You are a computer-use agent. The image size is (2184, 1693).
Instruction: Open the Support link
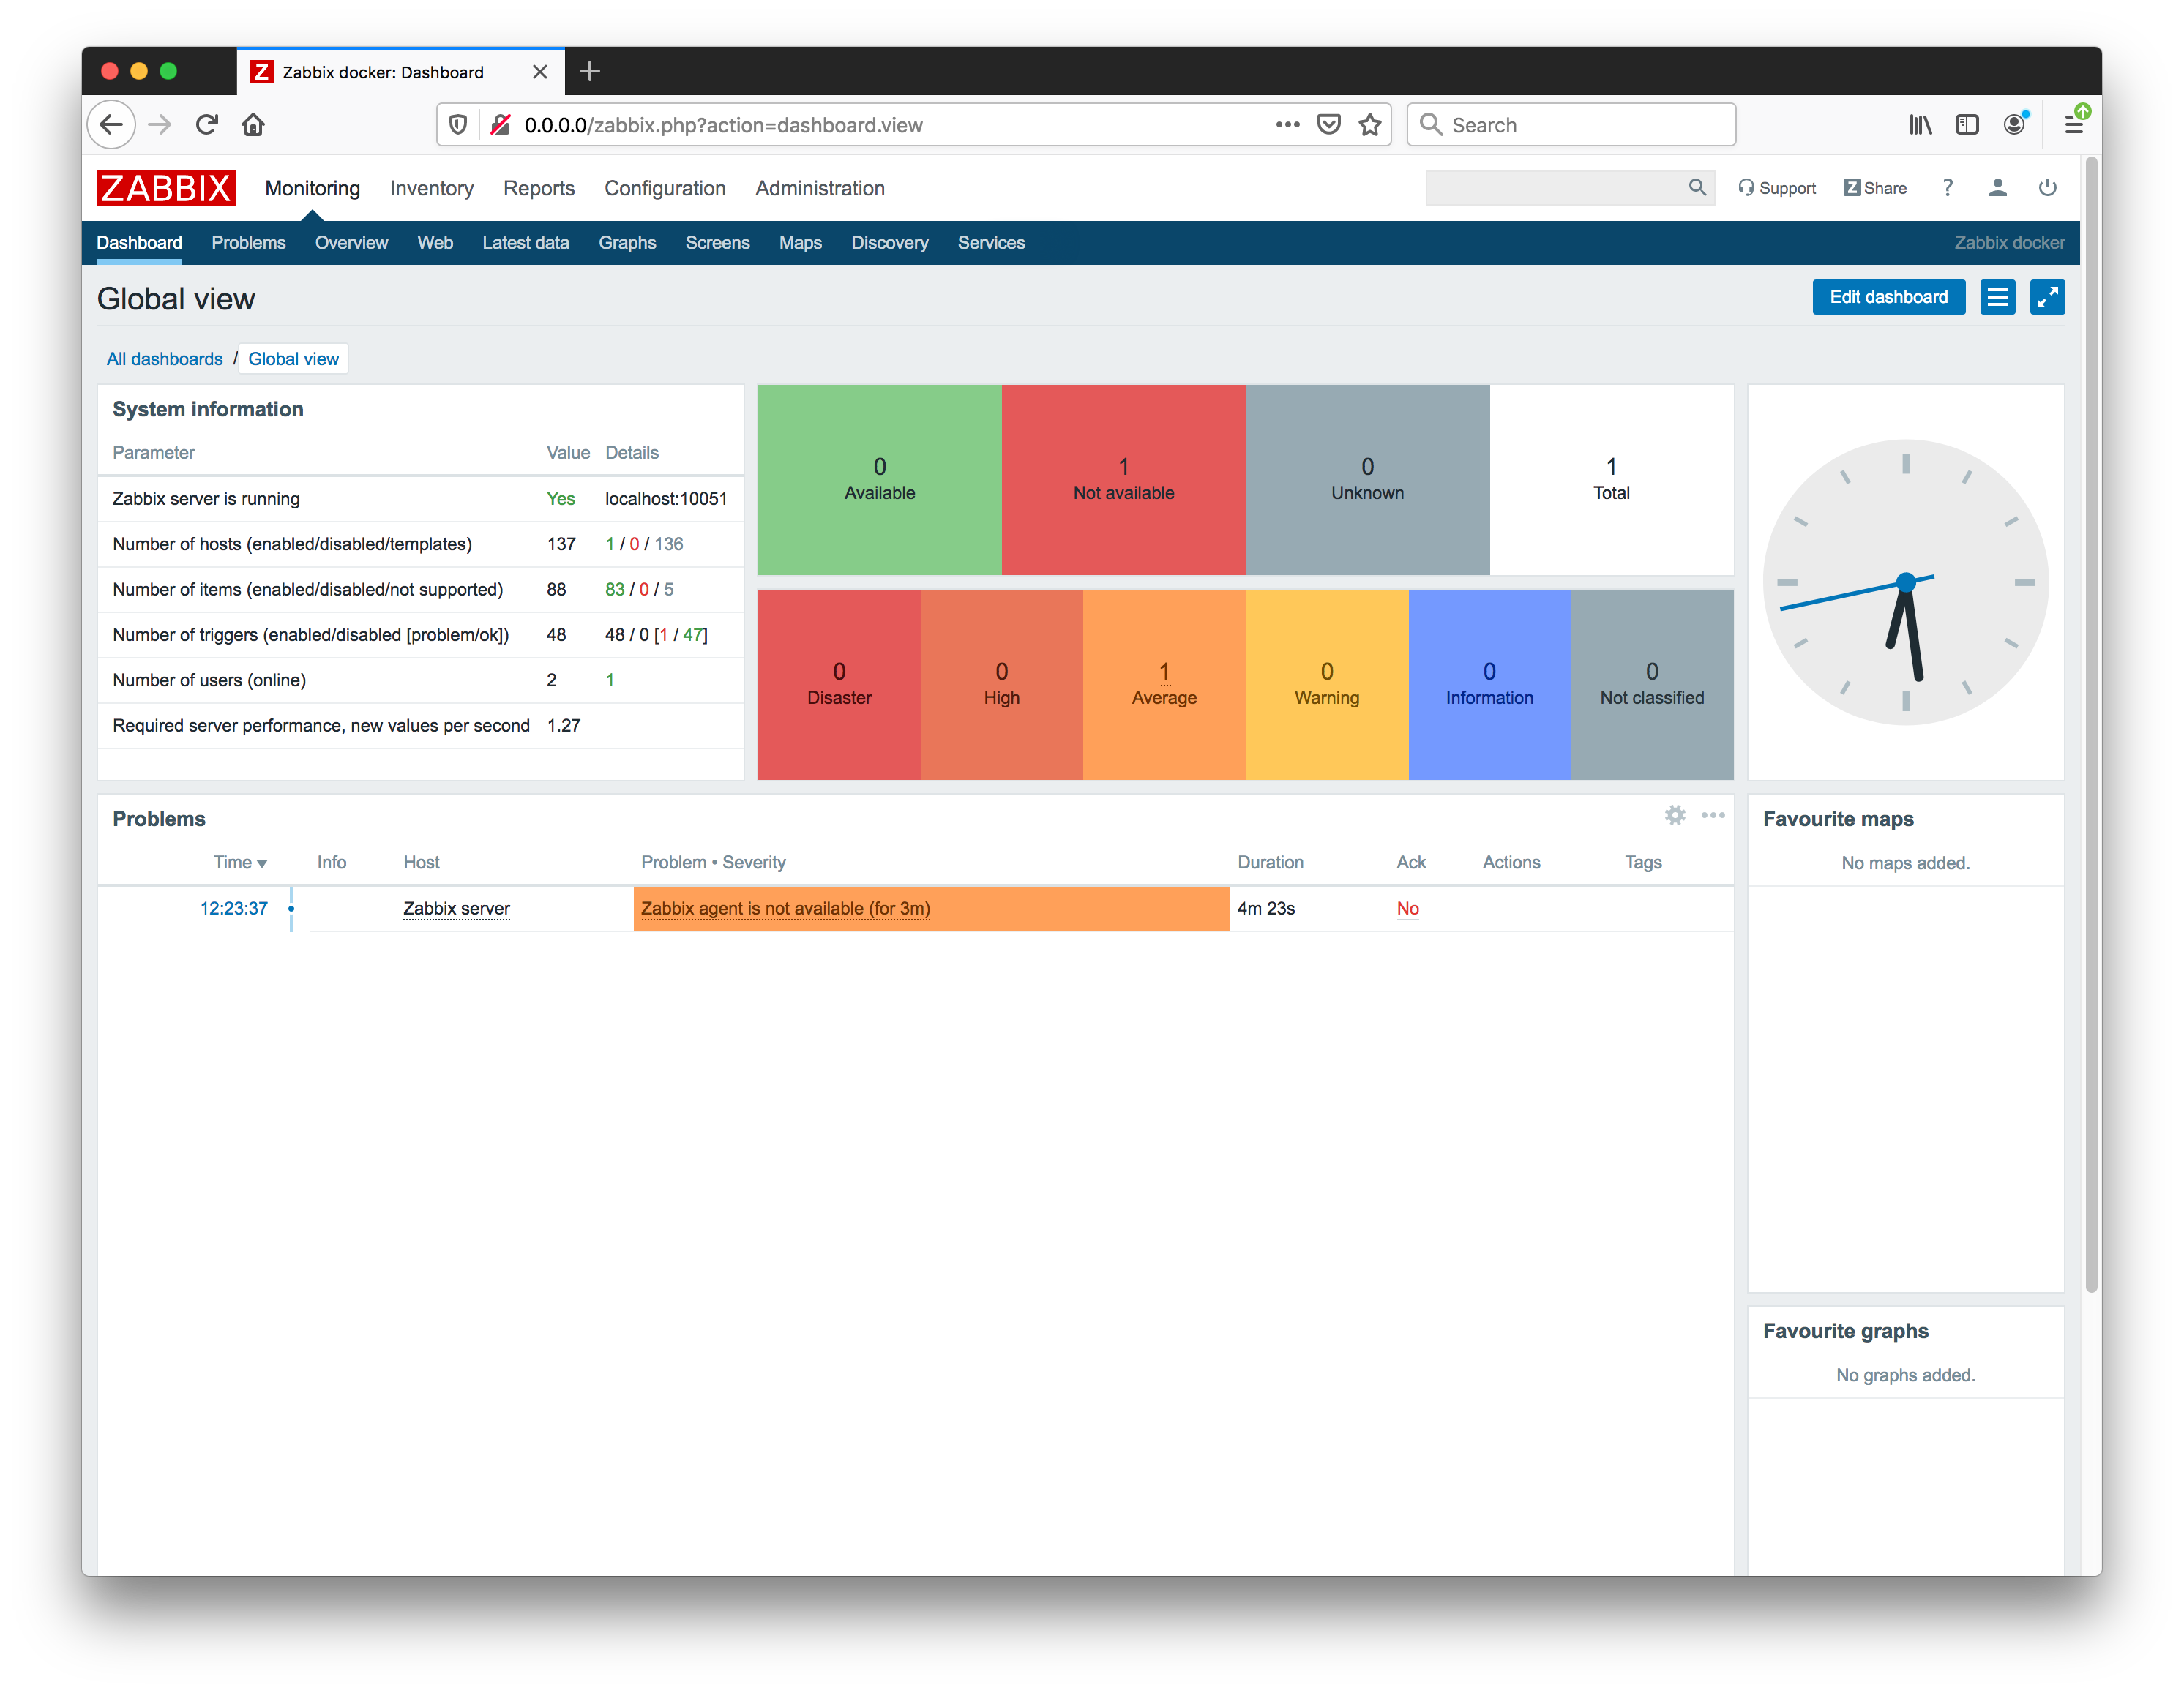click(x=1777, y=188)
